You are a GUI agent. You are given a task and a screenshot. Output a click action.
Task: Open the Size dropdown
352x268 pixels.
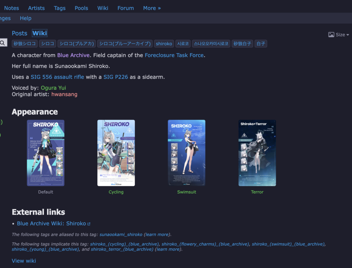click(342, 35)
